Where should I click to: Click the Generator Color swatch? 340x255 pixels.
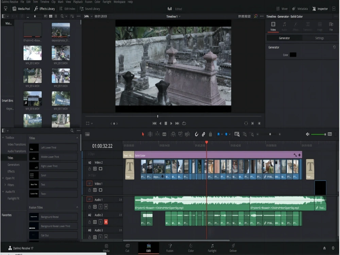coord(293,55)
